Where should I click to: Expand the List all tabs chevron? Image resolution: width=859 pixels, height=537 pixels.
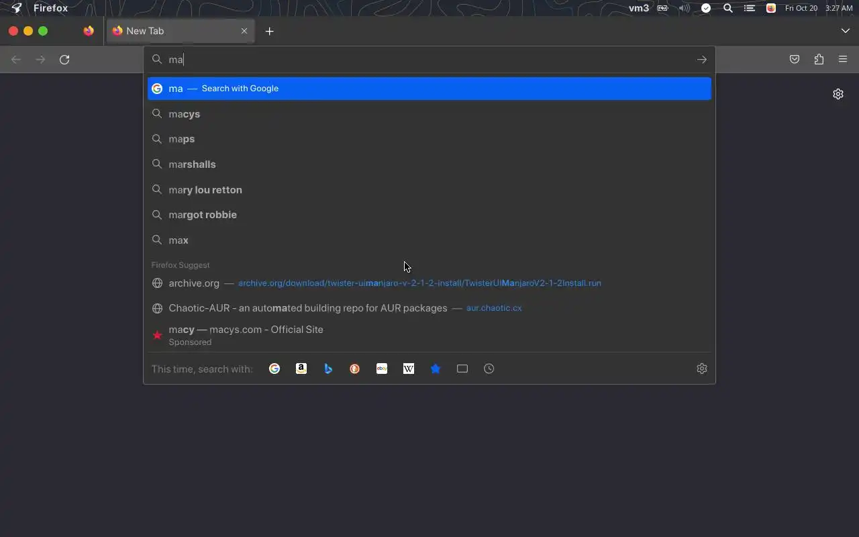845,31
